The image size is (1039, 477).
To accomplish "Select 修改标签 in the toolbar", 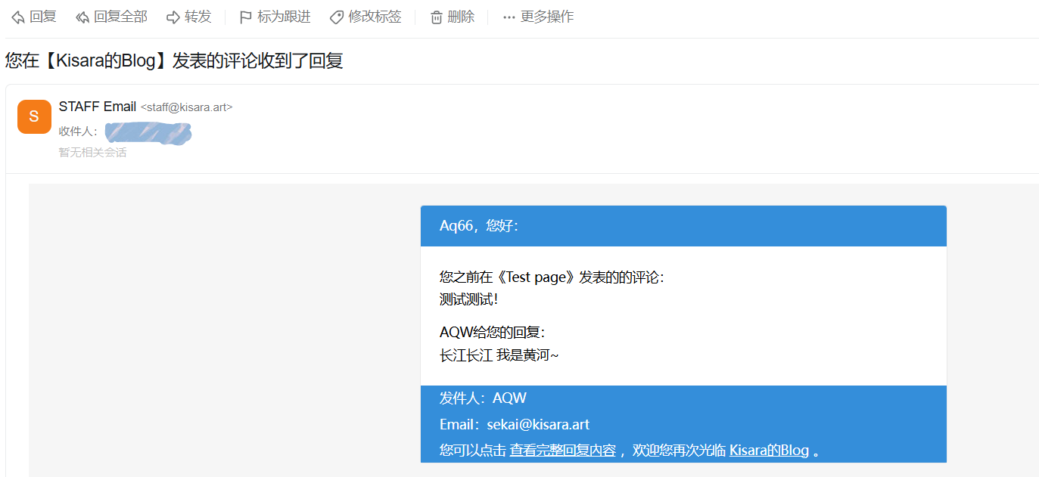I will pos(374,17).
